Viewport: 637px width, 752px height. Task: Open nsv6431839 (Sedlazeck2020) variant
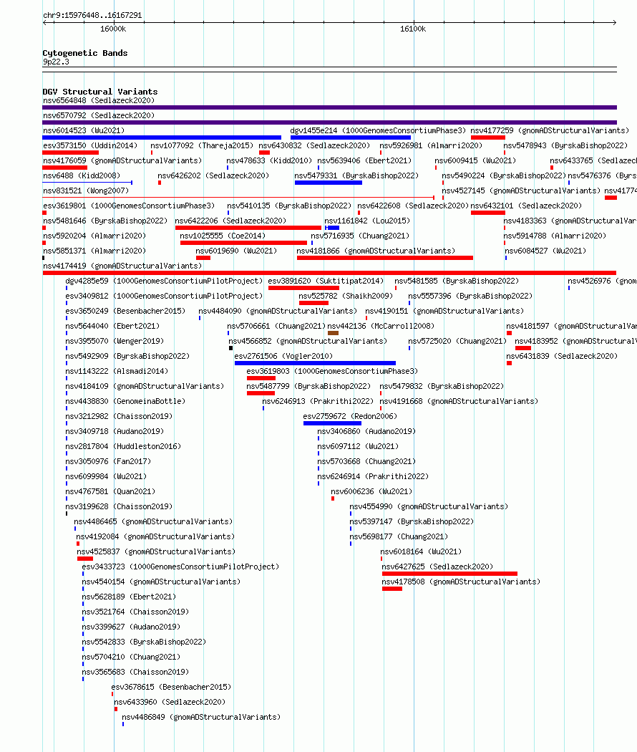tap(509, 363)
